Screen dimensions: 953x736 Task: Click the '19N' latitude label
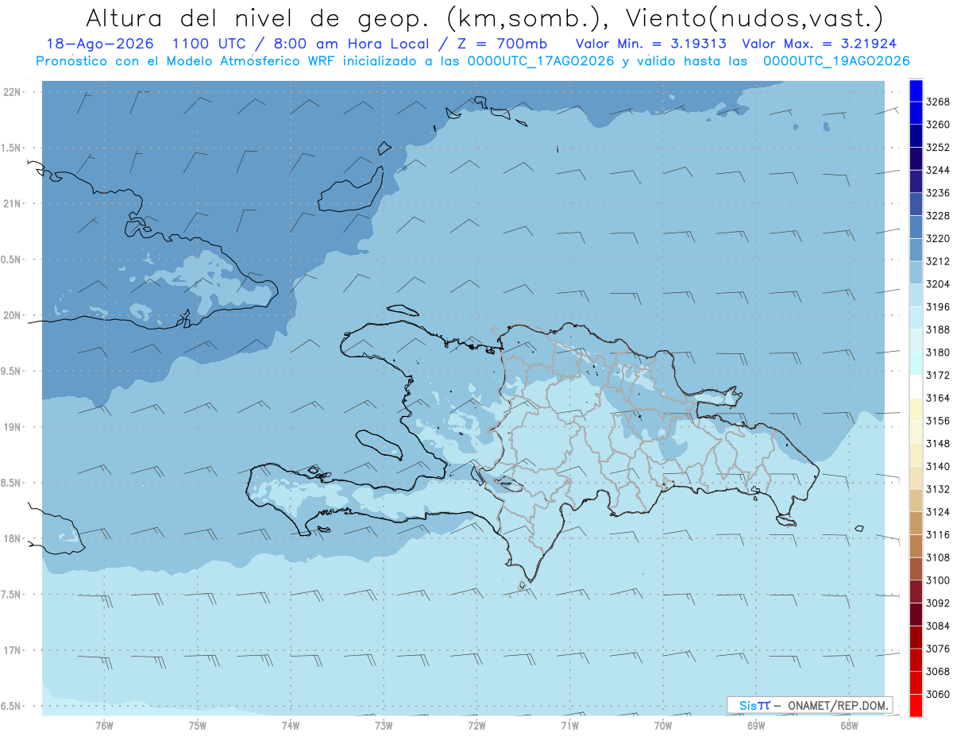(13, 427)
